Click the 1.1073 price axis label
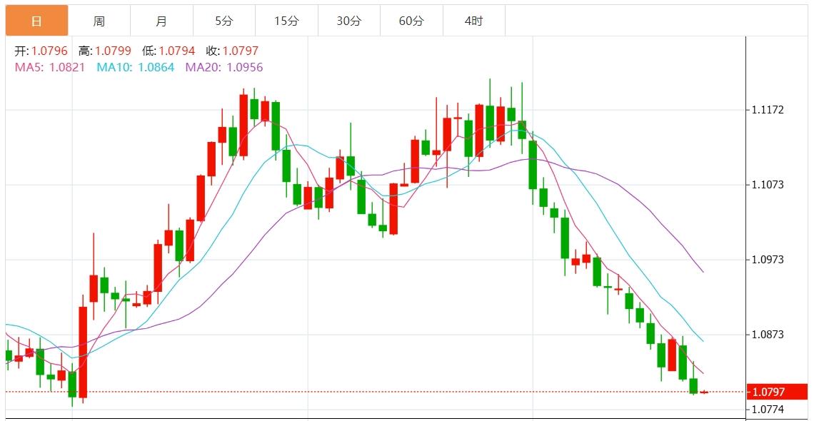 tap(768, 185)
